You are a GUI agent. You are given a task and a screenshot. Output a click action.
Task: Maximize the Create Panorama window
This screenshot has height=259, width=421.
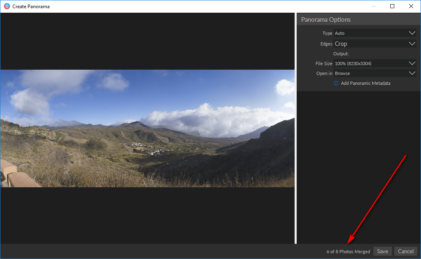click(x=392, y=6)
